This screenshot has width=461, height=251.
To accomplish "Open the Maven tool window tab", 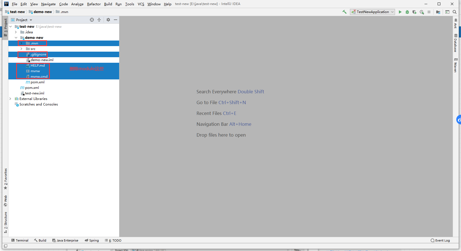I will pos(456,65).
